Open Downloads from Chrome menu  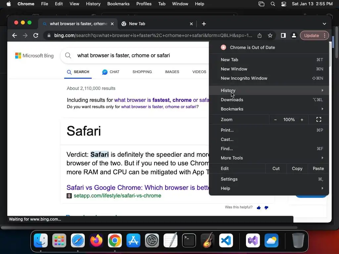point(269,100)
